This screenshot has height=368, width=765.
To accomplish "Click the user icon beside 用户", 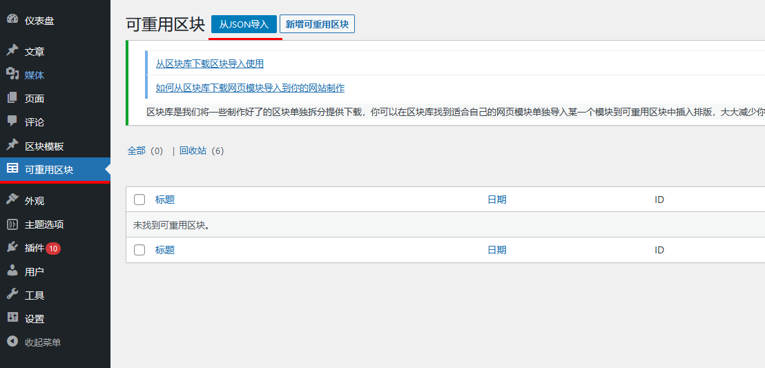I will pos(12,271).
